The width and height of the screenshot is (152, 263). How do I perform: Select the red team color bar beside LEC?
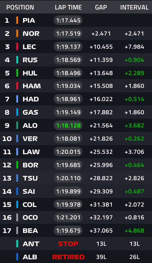coord(17,47)
